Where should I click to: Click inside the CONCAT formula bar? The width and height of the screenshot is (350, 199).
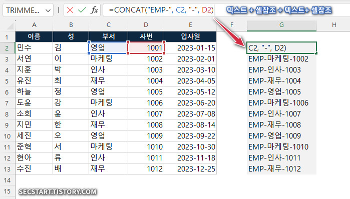[226, 10]
